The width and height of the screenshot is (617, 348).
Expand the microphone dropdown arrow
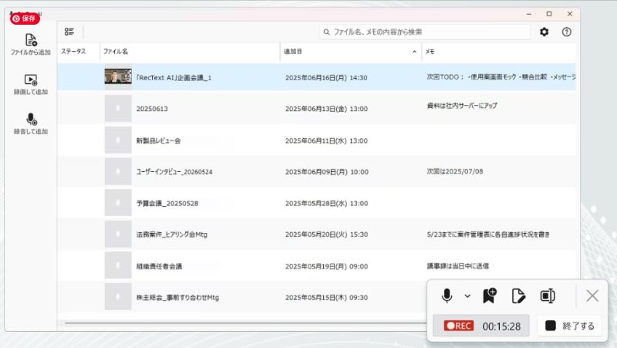pyautogui.click(x=467, y=296)
